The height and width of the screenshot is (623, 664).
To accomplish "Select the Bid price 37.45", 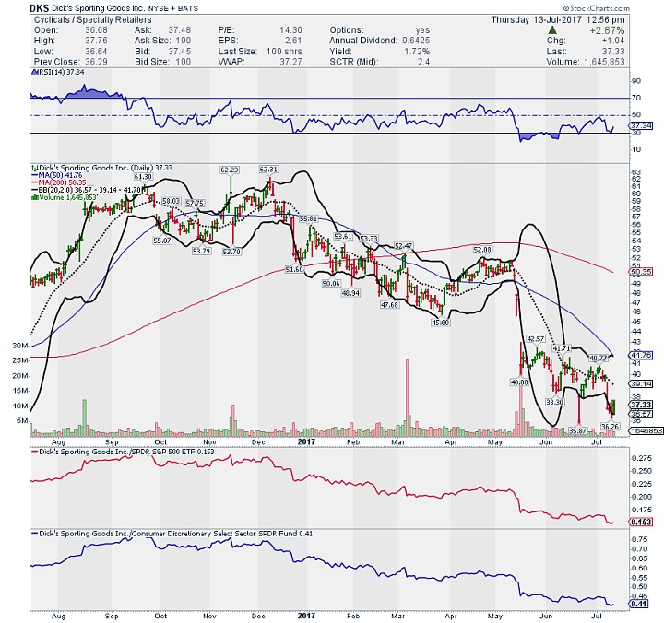I will click(x=180, y=52).
